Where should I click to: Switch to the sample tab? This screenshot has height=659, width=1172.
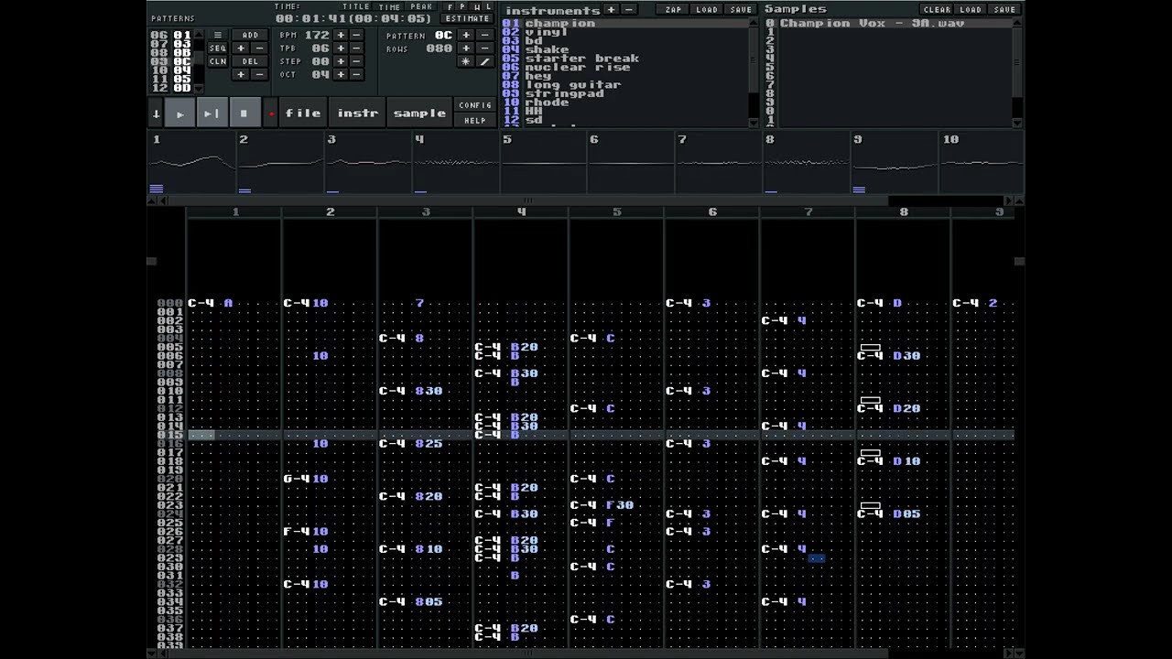point(419,113)
